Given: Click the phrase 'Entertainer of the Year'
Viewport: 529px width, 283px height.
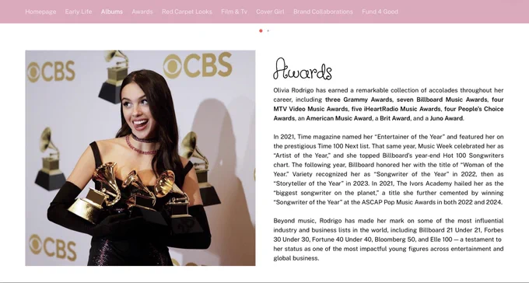Looking at the screenshot, I should pyautogui.click(x=410, y=137).
